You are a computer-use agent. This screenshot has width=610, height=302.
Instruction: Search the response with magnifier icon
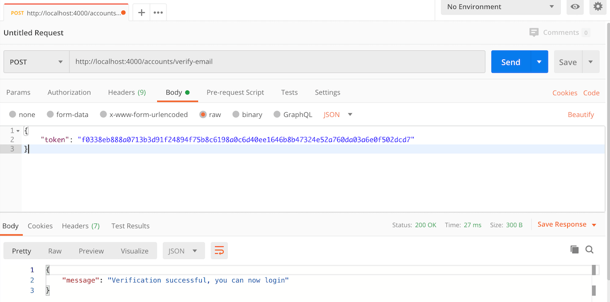point(589,250)
